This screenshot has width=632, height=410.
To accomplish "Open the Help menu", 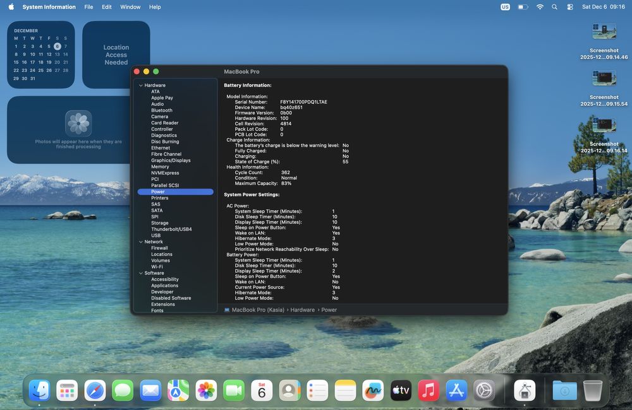I will (x=155, y=7).
